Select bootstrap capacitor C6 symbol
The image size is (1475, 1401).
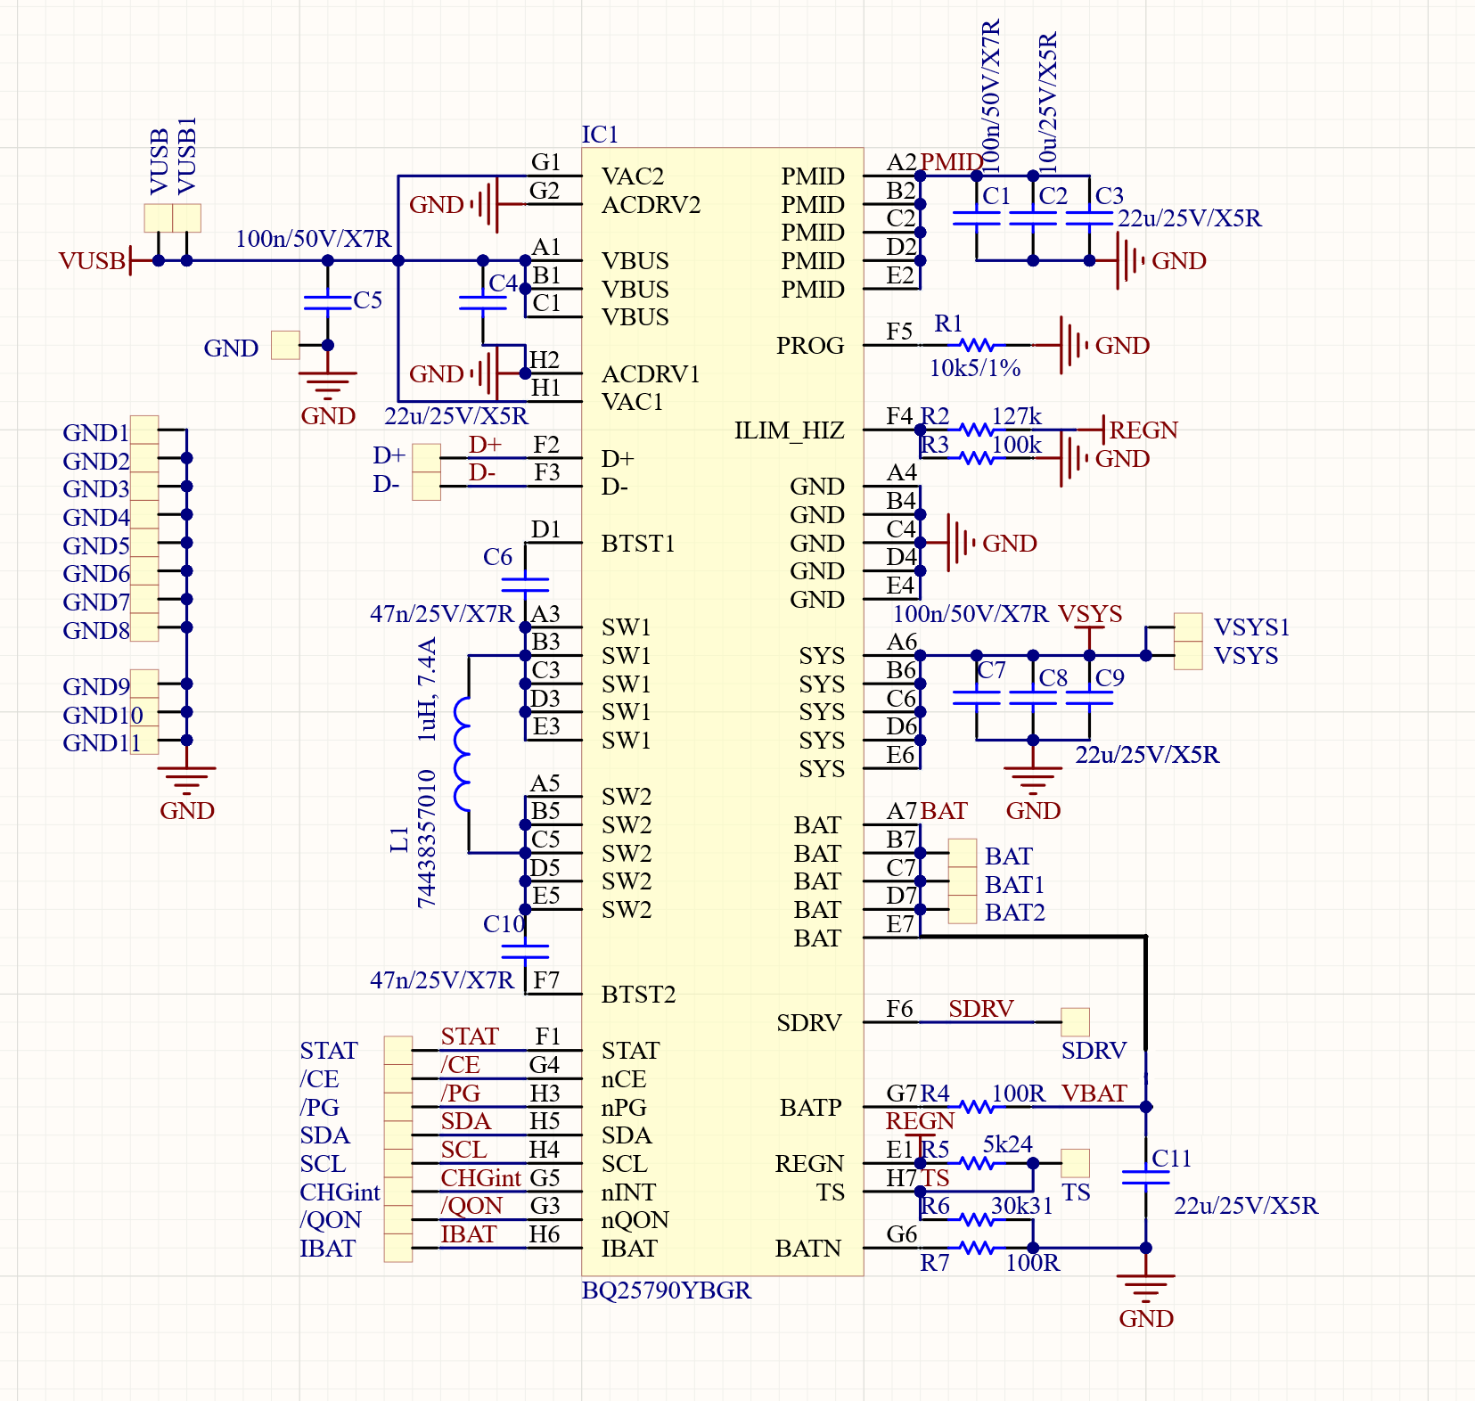coord(525,585)
